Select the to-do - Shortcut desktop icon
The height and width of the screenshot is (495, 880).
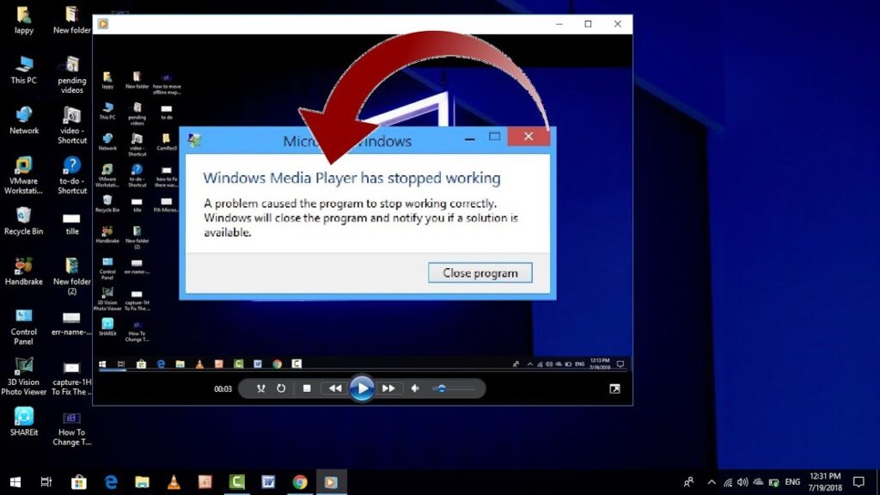(x=72, y=175)
